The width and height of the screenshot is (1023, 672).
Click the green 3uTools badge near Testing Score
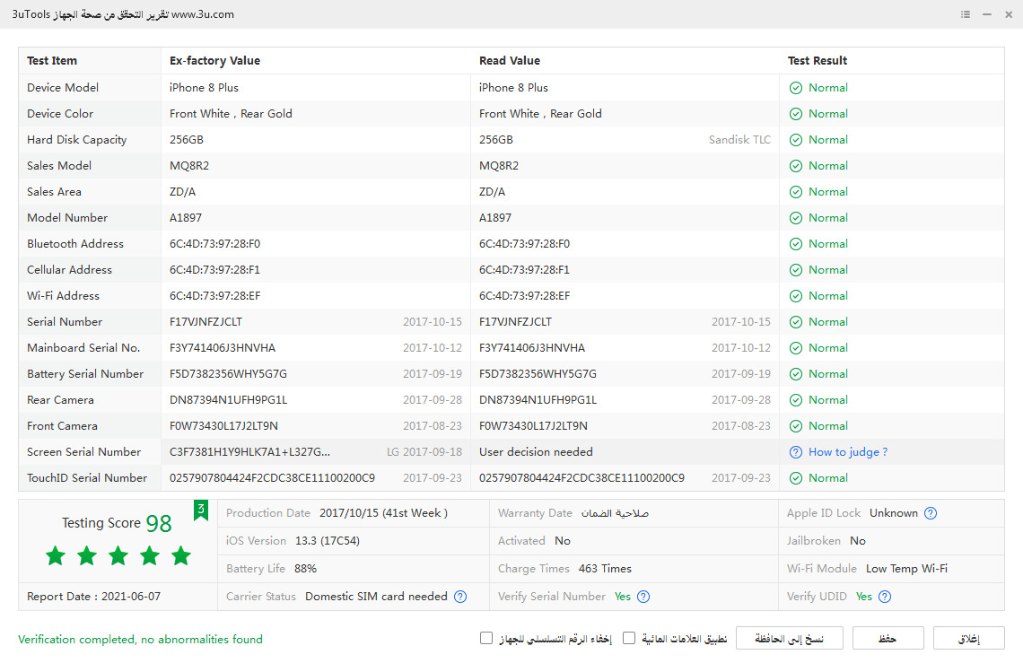(201, 511)
